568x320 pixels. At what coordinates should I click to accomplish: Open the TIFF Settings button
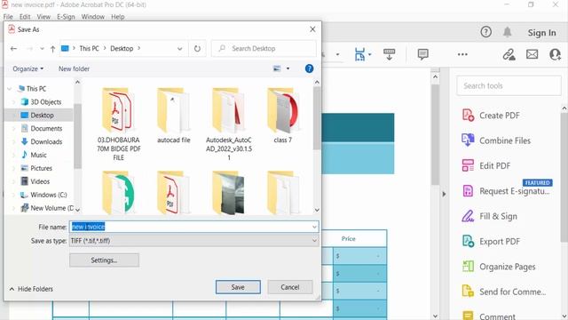104,260
